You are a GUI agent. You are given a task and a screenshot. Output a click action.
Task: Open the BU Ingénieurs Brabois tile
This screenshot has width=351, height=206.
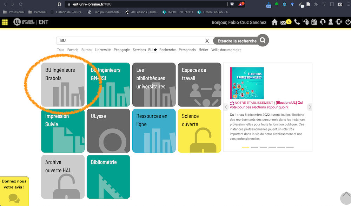(x=63, y=85)
